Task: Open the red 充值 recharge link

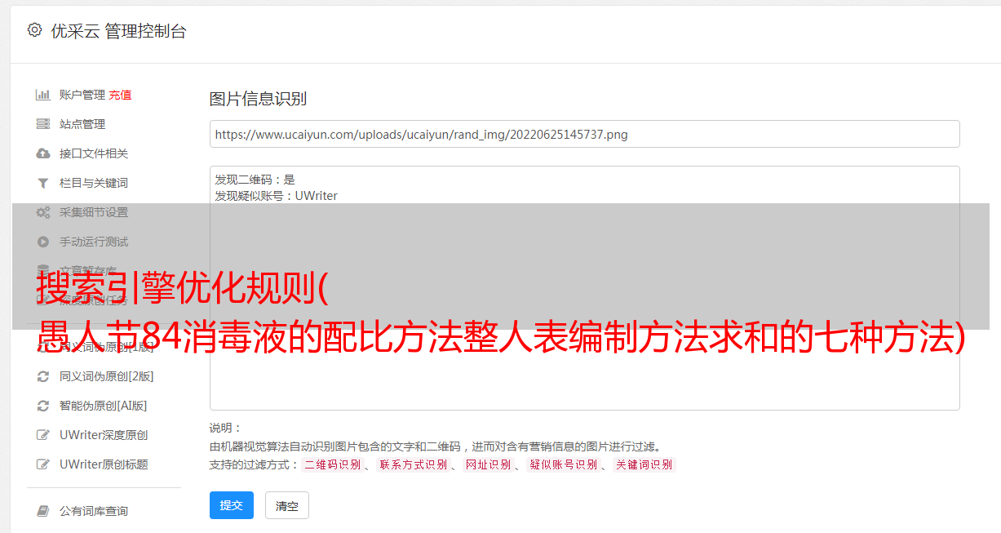Action: point(120,95)
